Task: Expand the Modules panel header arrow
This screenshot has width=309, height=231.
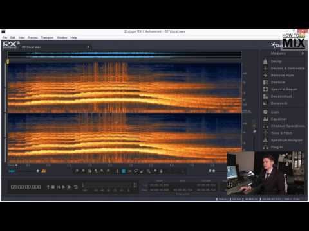Action: tap(303, 53)
